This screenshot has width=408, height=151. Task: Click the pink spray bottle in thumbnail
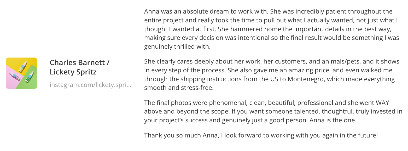[x=14, y=77]
